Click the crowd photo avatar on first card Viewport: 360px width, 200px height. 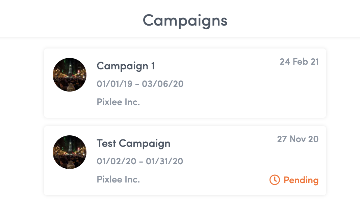[x=70, y=75]
